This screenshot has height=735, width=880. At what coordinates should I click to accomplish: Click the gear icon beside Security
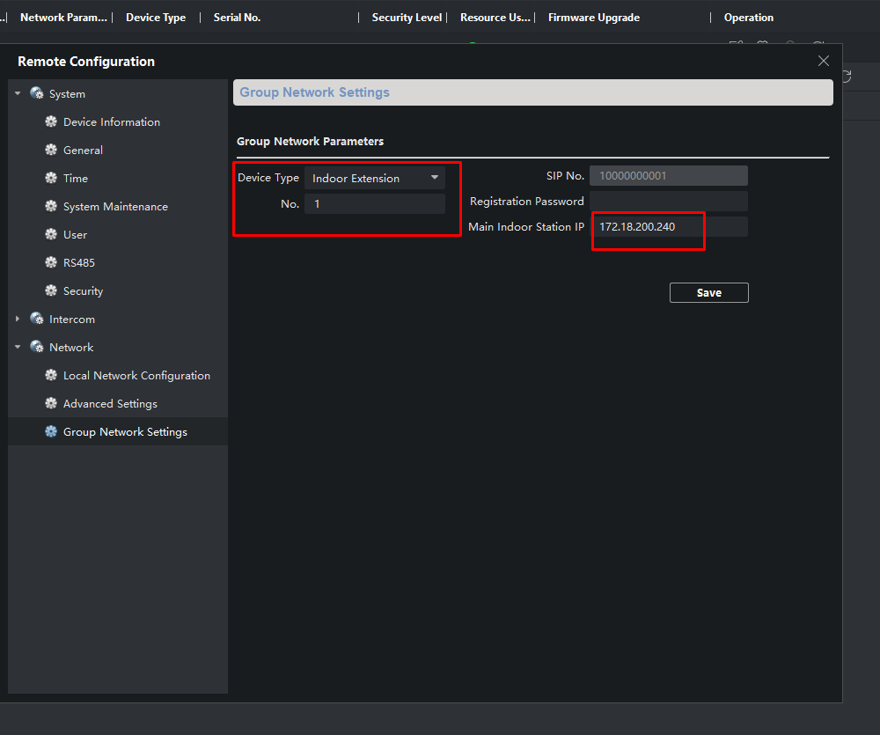pyautogui.click(x=51, y=290)
